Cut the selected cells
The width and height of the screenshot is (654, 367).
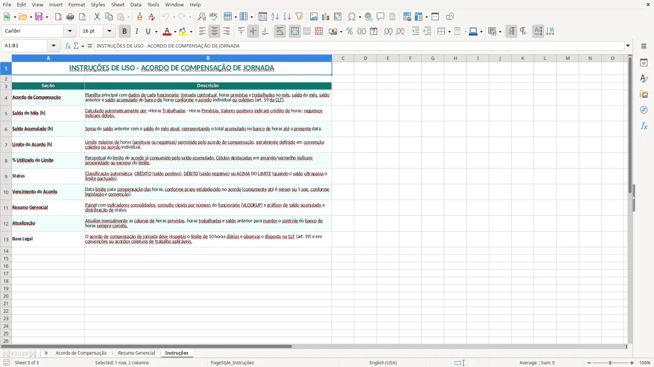(97, 17)
